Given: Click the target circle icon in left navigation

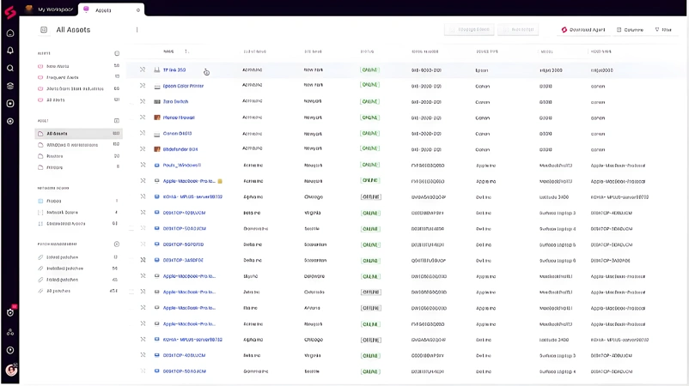Looking at the screenshot, I should [10, 121].
